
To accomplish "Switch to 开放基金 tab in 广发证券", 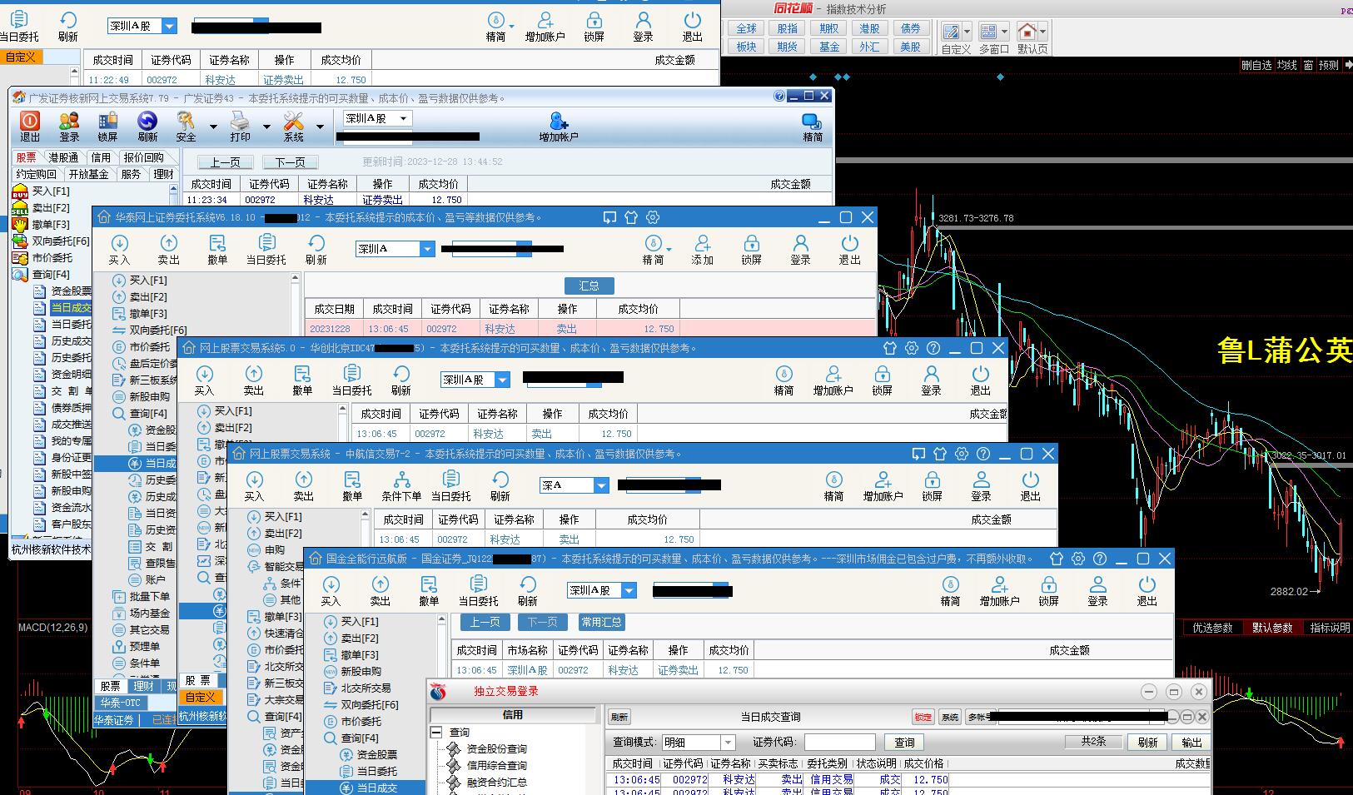I will point(88,174).
